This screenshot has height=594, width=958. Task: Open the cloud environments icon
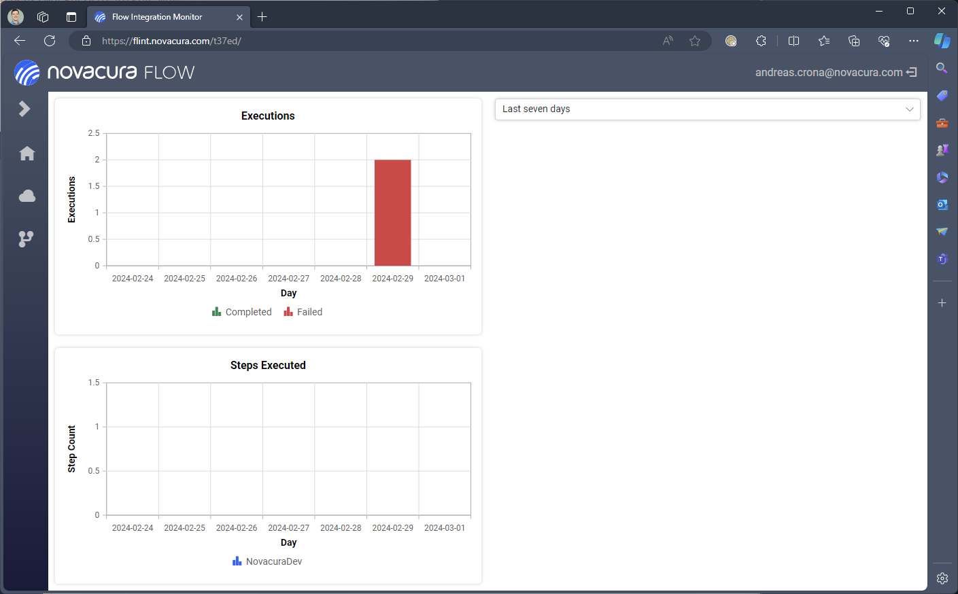27,196
